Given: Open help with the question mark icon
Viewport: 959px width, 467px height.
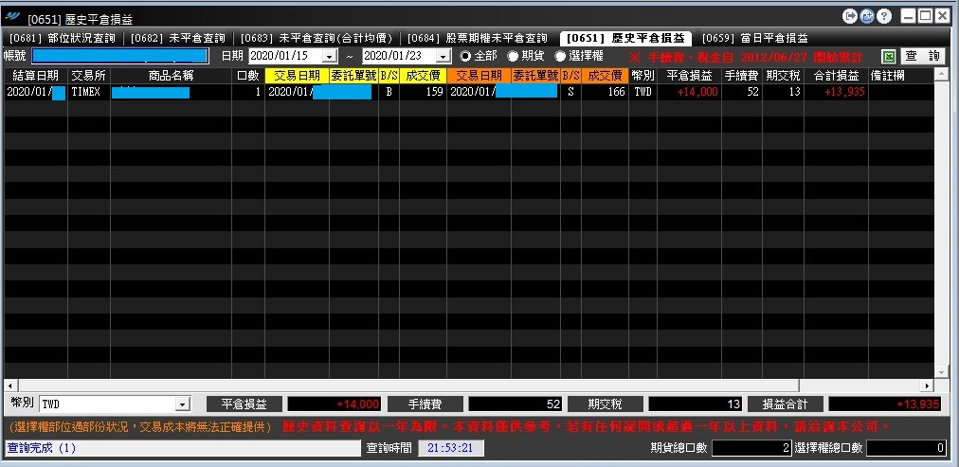Looking at the screenshot, I should click(x=884, y=16).
